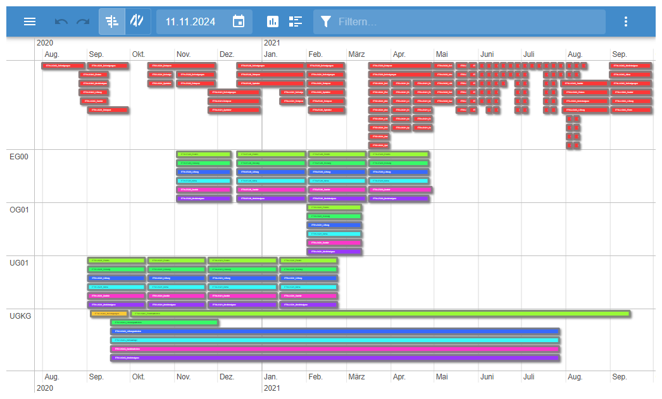This screenshot has height=399, width=662.
Task: Focus the Filtern... search field
Action: pyautogui.click(x=459, y=21)
